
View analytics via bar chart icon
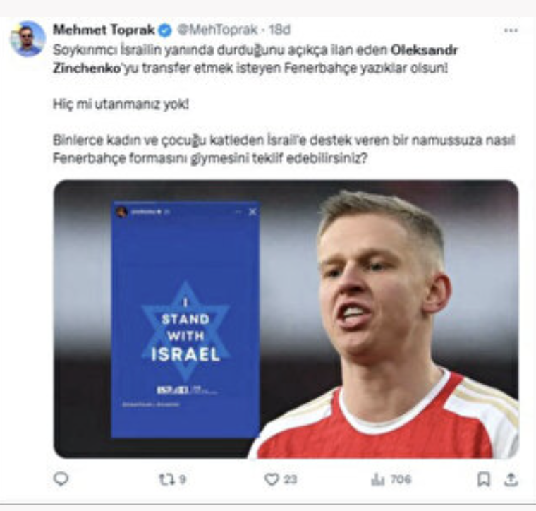378,479
